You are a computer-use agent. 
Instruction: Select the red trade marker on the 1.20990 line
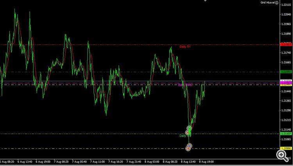[188, 149]
